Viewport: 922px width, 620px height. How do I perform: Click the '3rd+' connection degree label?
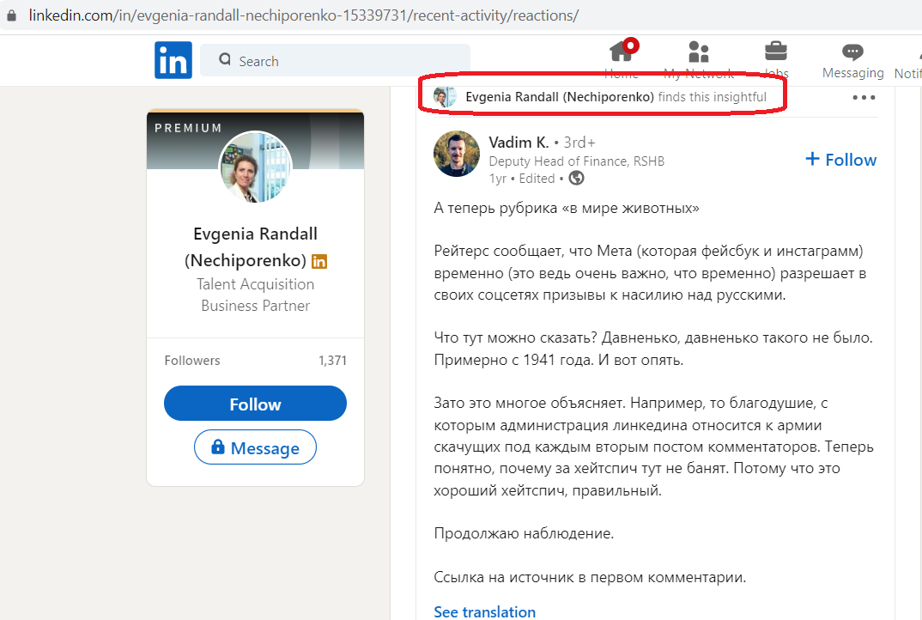[x=579, y=143]
